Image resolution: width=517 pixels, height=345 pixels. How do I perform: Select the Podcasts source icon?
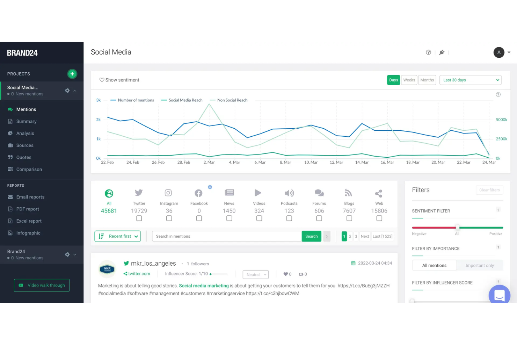(x=289, y=193)
